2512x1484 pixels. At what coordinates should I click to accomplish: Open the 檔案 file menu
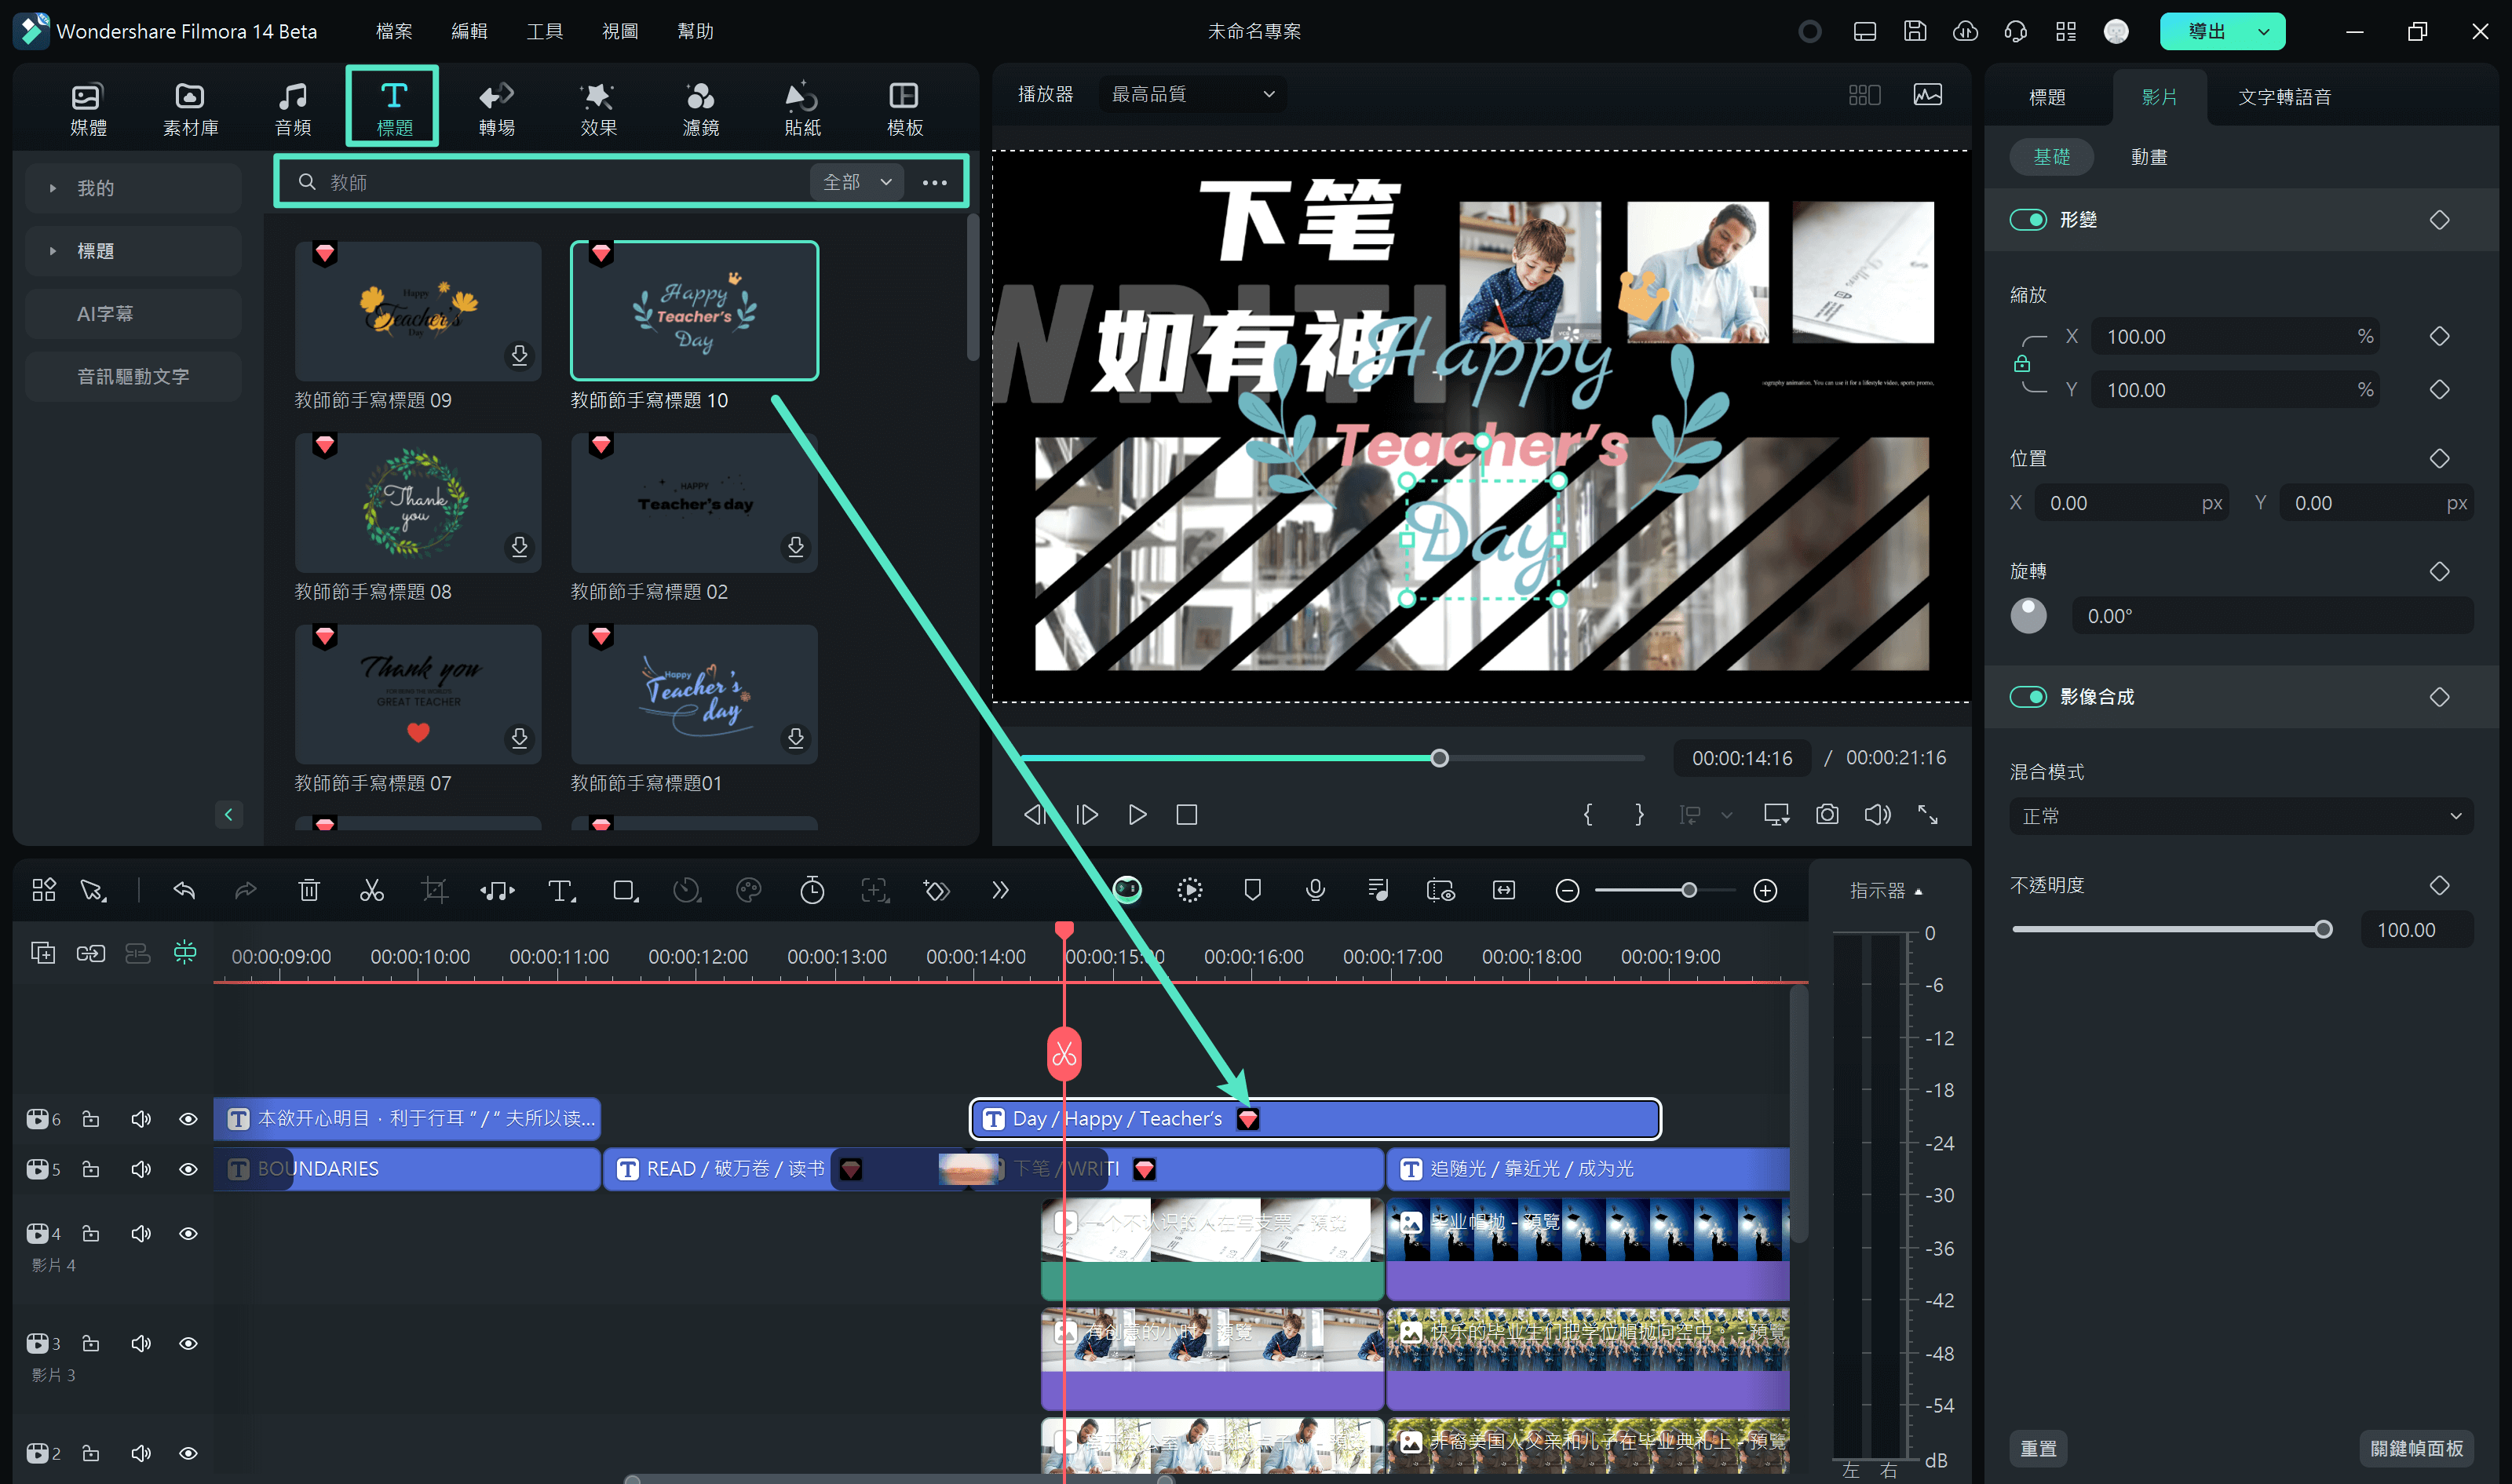[x=394, y=31]
